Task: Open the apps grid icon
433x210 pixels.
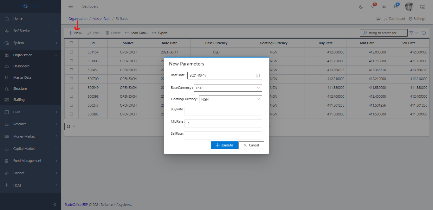Action: [x=422, y=7]
